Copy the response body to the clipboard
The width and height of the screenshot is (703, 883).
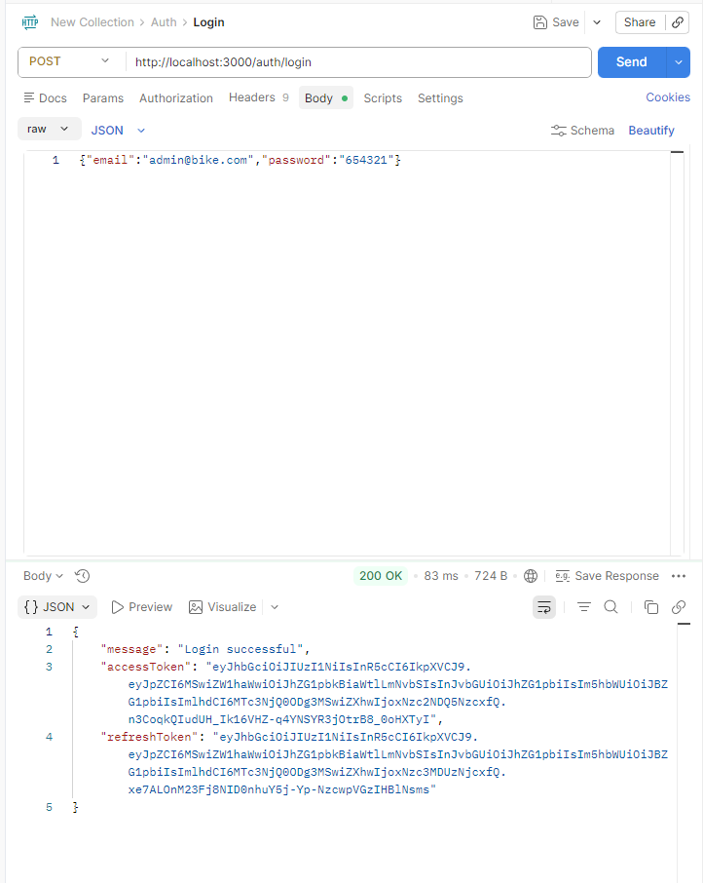click(x=651, y=607)
